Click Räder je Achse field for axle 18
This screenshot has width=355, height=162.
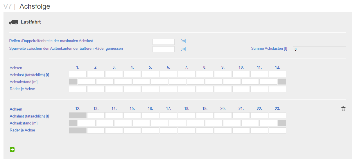pyautogui.click(x=187, y=130)
